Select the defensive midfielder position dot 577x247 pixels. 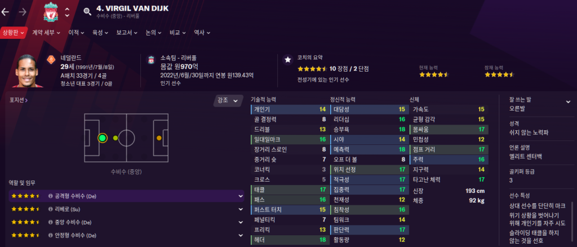point(116,138)
